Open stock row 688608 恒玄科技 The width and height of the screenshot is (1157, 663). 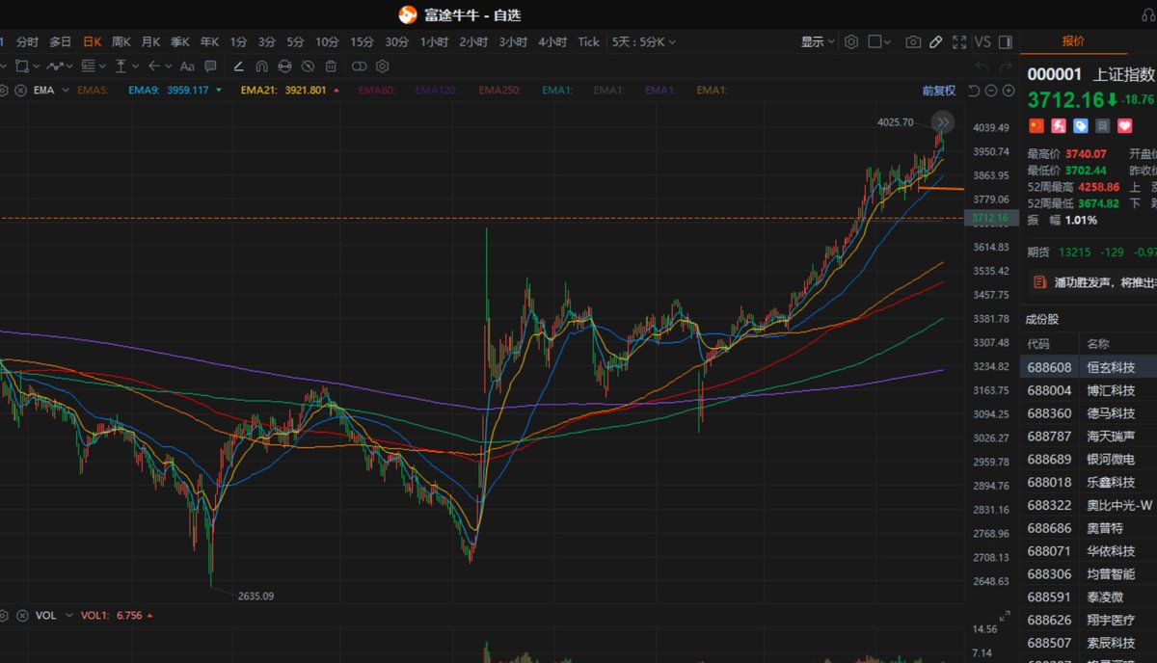(x=1089, y=367)
